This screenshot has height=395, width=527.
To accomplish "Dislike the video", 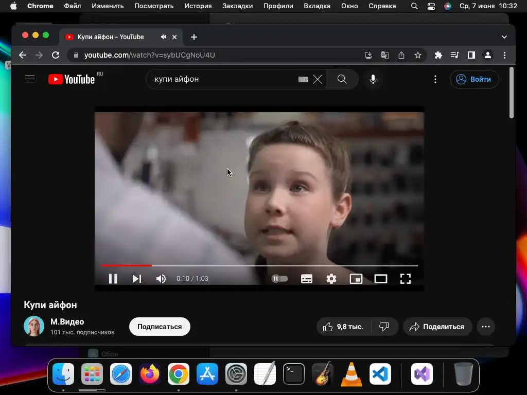I will pos(384,327).
